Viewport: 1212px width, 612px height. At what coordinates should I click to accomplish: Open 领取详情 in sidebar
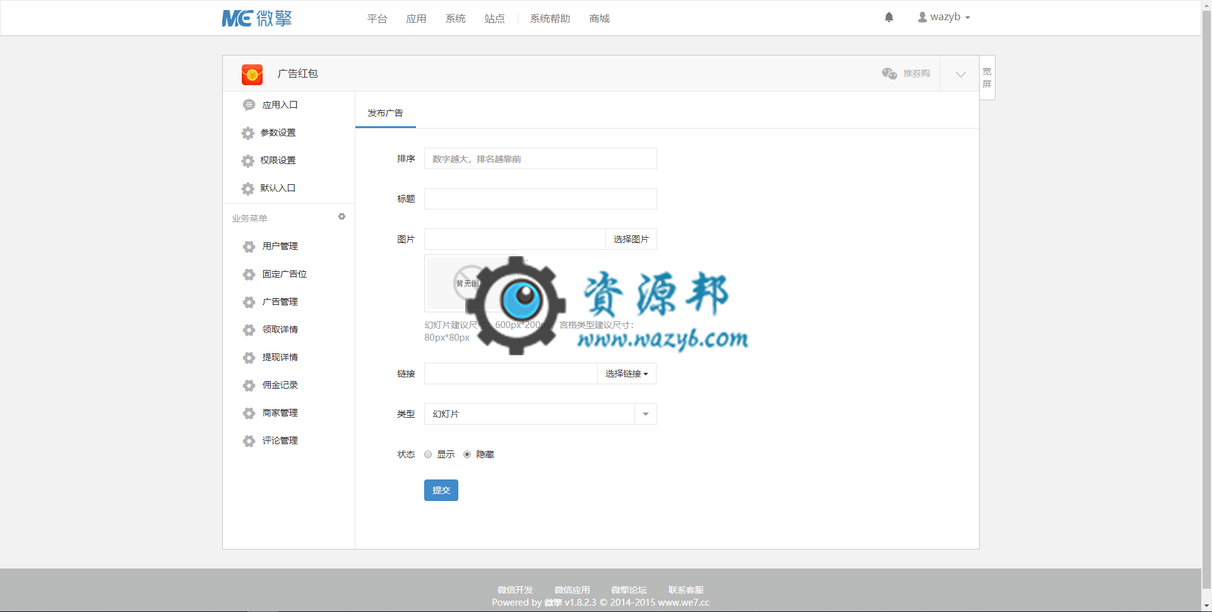[x=280, y=329]
